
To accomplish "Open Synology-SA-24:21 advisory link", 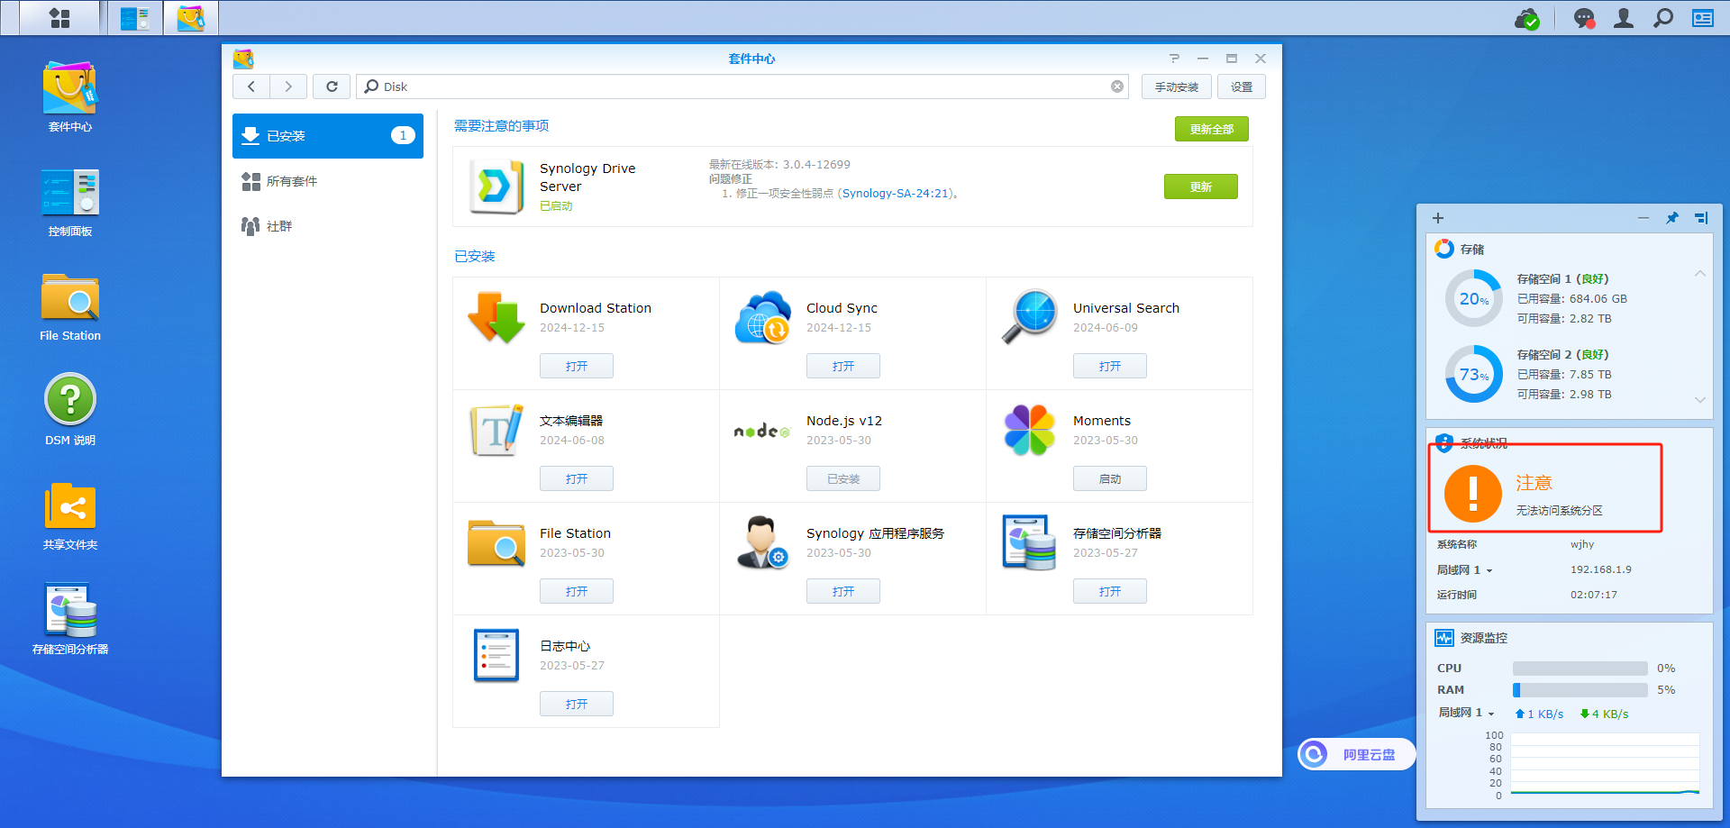I will (x=896, y=194).
